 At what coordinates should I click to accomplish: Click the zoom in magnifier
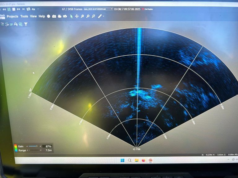82,16
